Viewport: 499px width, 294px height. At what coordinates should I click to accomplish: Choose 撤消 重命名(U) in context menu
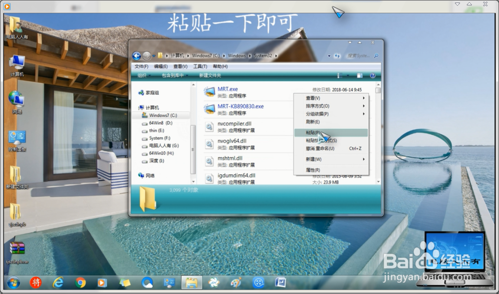coord(331,148)
